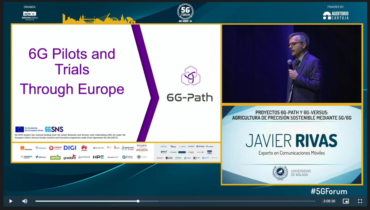Click the 6G-PATH funding grant agreement paragraph
The height and width of the screenshot is (210, 370).
click(70, 136)
